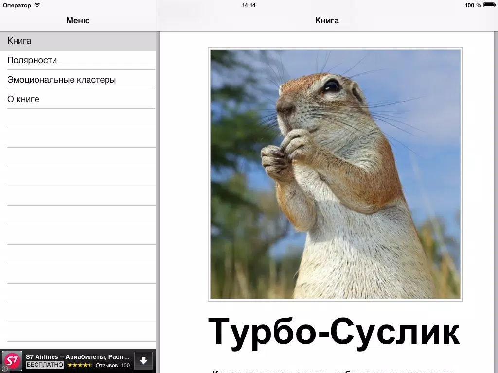Click the 14:14 clock in status bar
The height and width of the screenshot is (373, 498).
coord(249,5)
